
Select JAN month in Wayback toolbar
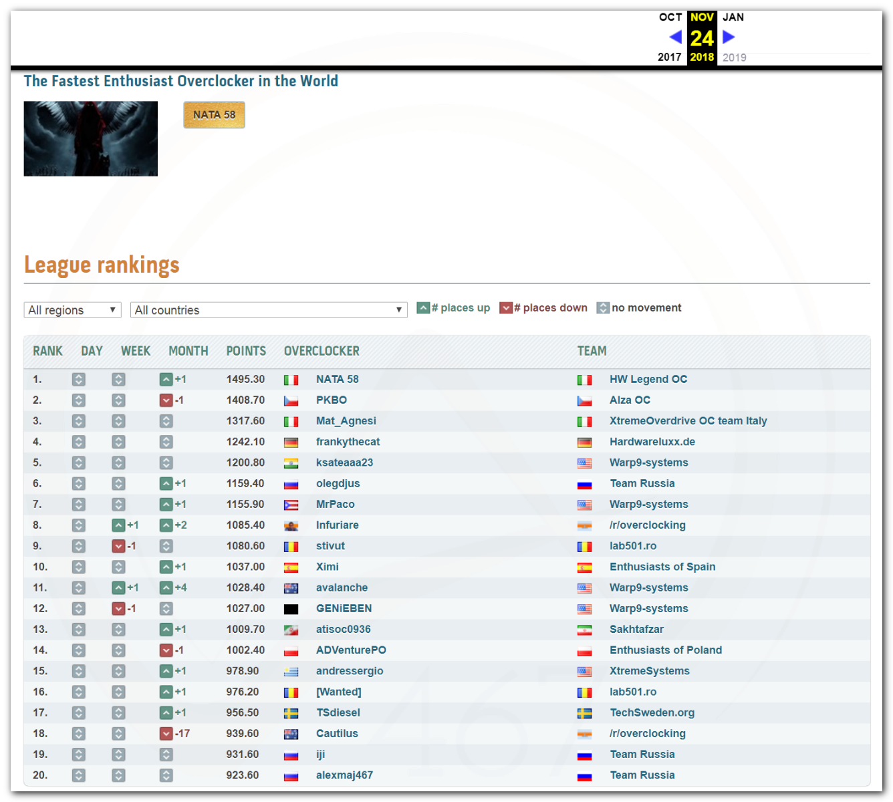(733, 17)
